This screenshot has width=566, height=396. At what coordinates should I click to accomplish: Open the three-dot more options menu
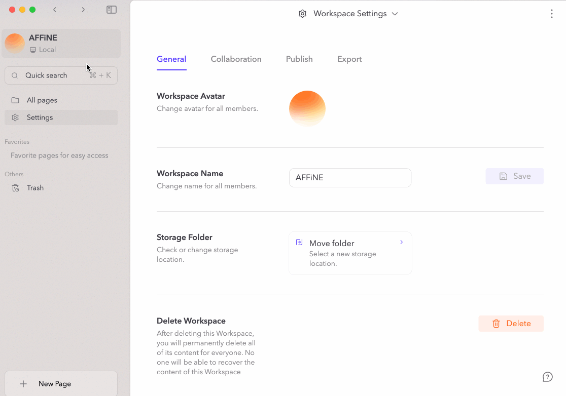pyautogui.click(x=552, y=14)
